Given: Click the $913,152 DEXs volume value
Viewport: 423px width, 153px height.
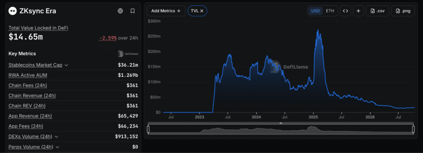Looking at the screenshot, I should [126, 137].
